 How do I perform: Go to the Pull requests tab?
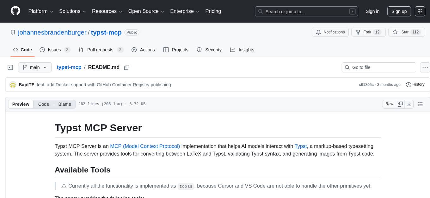[x=101, y=50]
